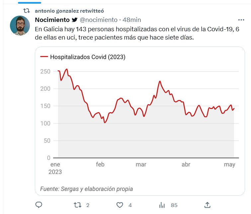Click the 'Hospitalizados Covid (2023)' legend label
Image resolution: width=251 pixels, height=214 pixels.
88,57
